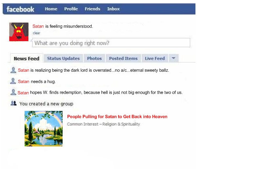Click the red devil profile picture
Viewport: 275px width, 169px height.
click(x=19, y=32)
